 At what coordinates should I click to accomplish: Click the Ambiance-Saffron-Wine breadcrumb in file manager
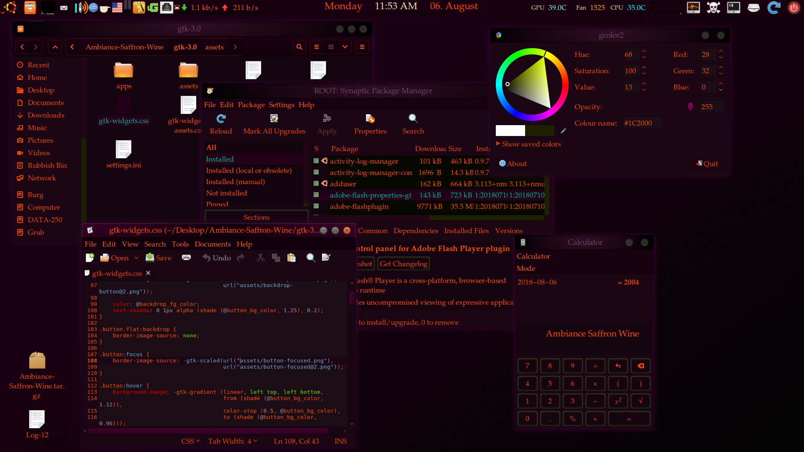click(124, 47)
